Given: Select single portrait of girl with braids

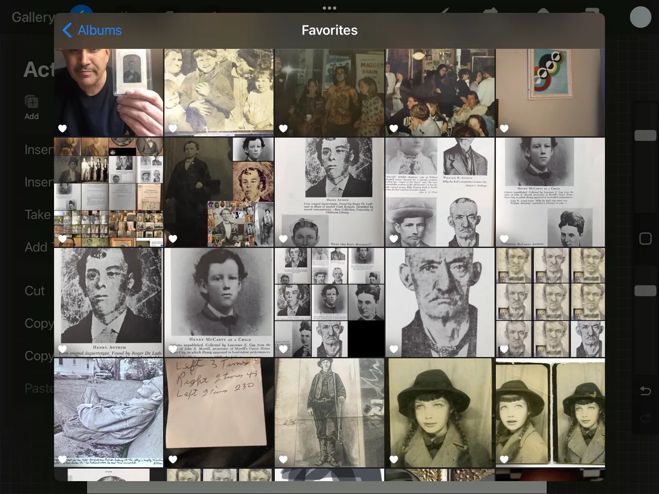Looking at the screenshot, I should [x=440, y=413].
